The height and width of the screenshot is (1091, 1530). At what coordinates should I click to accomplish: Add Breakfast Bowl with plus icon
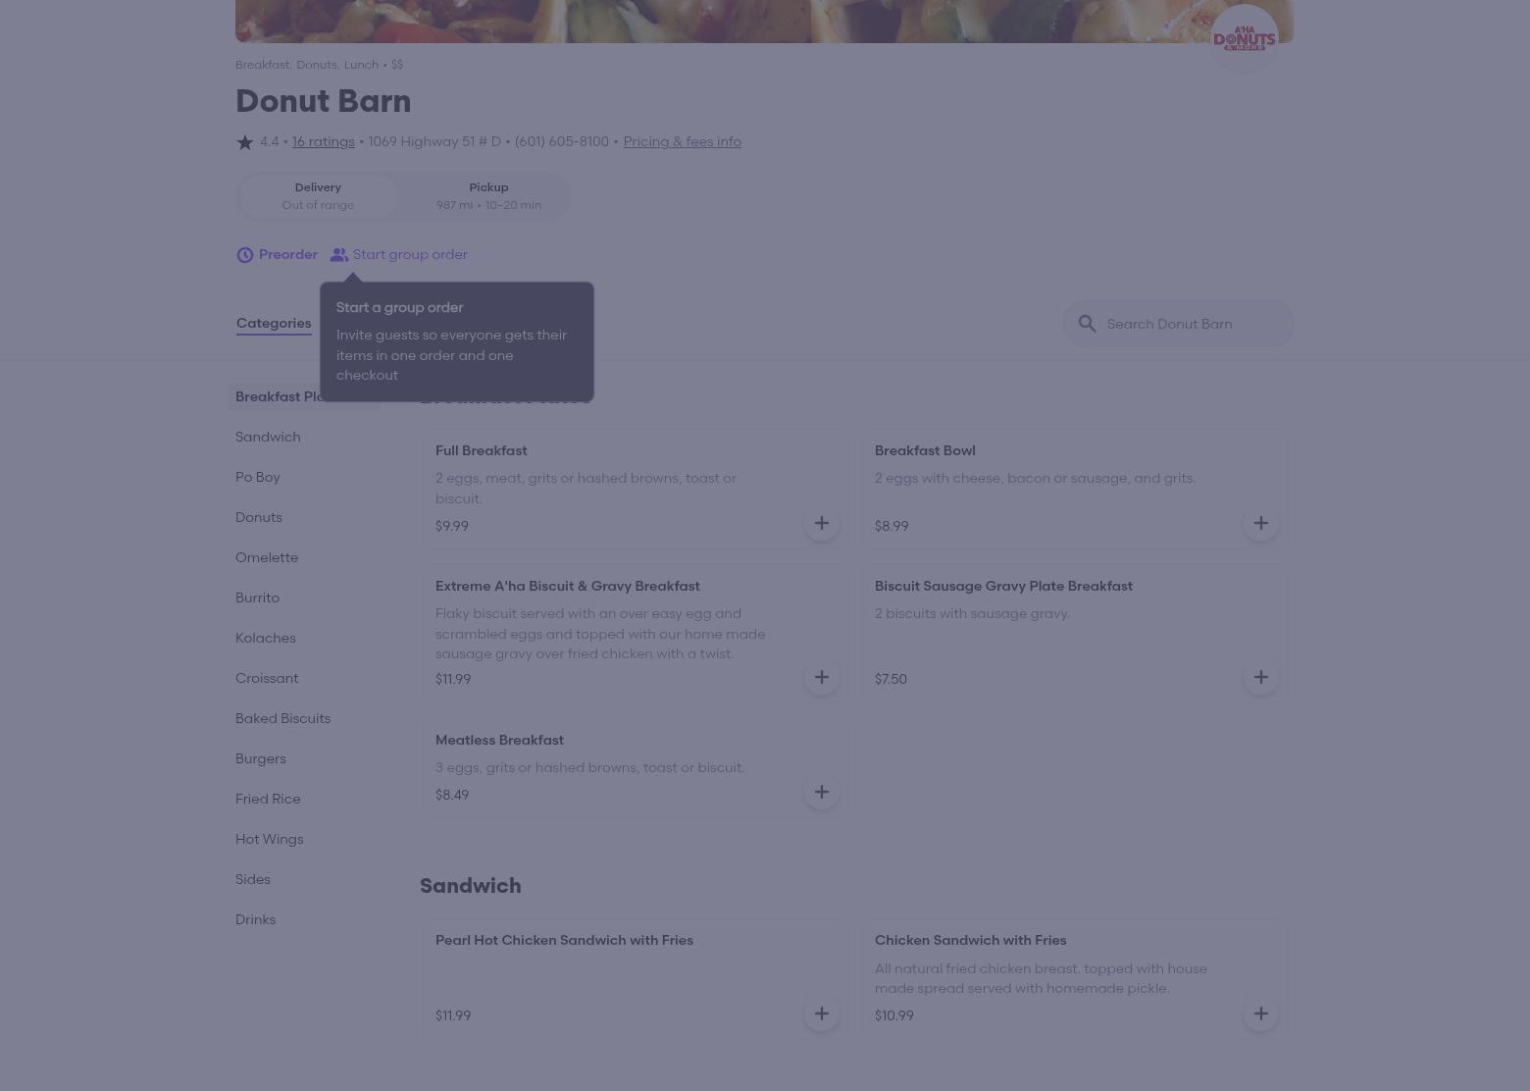(1261, 523)
